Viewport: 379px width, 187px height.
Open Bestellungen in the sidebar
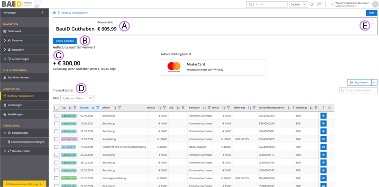[x=24, y=114]
